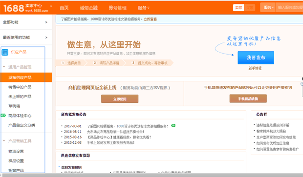Open the 新手教程 link
Image resolution: width=303 pixels, height=177 pixels.
pyautogui.click(x=255, y=68)
